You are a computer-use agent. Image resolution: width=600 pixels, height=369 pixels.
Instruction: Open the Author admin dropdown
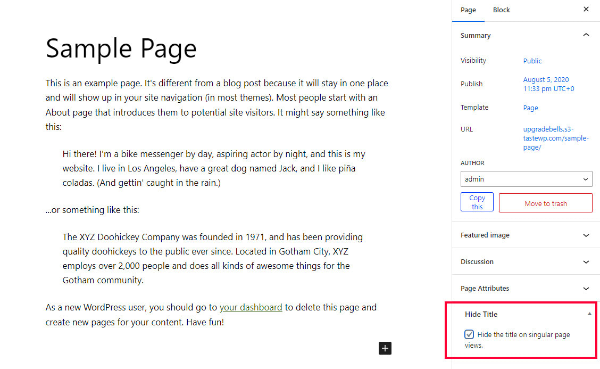point(526,179)
